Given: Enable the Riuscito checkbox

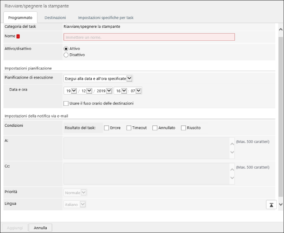Looking at the screenshot, I should (183, 128).
